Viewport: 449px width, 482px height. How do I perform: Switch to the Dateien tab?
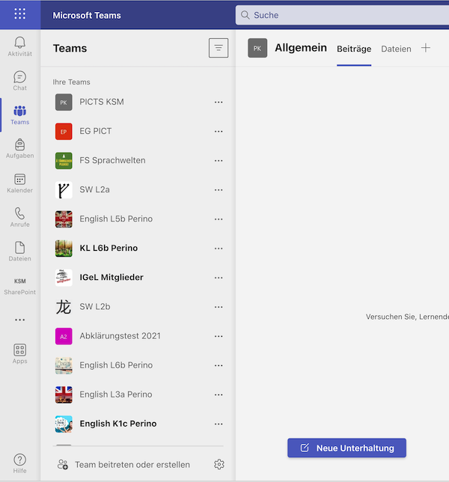396,49
